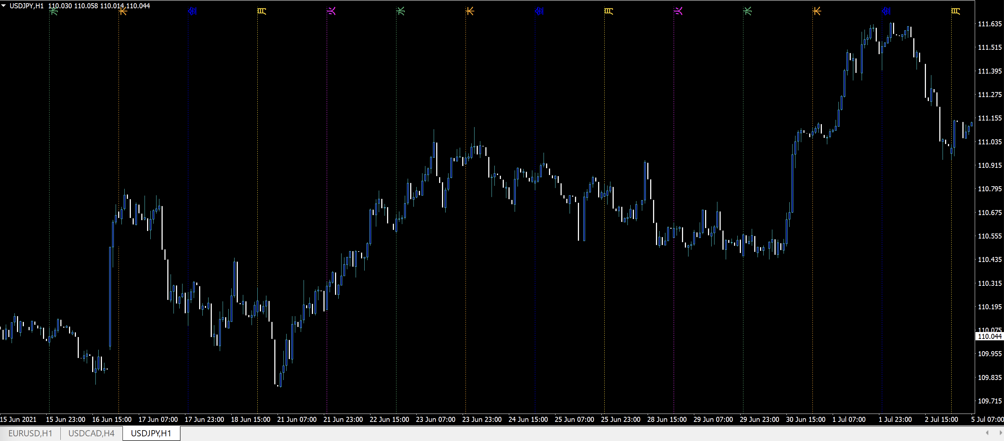Click the left tab-scroll arrow at bottom right
The width and height of the screenshot is (1004, 441).
tap(987, 433)
